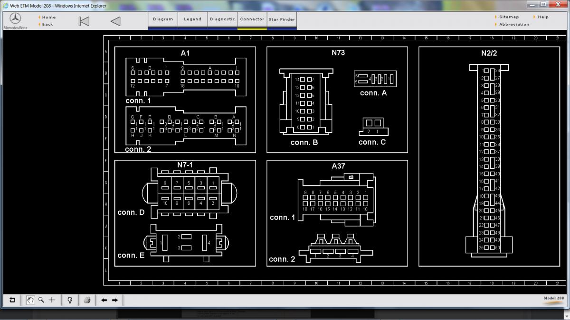The image size is (570, 320).
Task: Click the right arrow in bottom toolbar
Action: pyautogui.click(x=115, y=300)
